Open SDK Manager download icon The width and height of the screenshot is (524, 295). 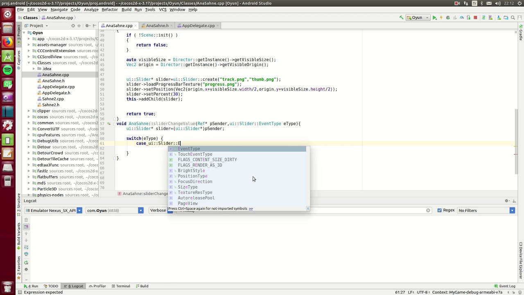pyautogui.click(x=499, y=18)
